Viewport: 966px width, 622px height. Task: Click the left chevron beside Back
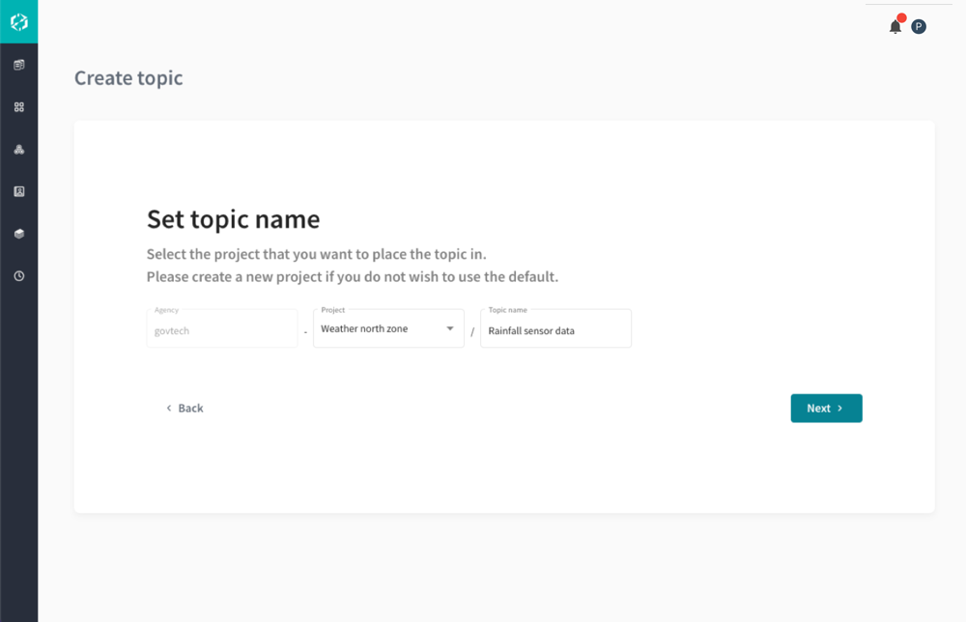click(x=169, y=409)
